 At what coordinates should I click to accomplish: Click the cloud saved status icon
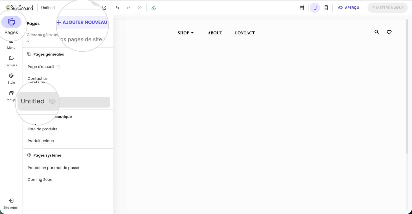click(154, 8)
